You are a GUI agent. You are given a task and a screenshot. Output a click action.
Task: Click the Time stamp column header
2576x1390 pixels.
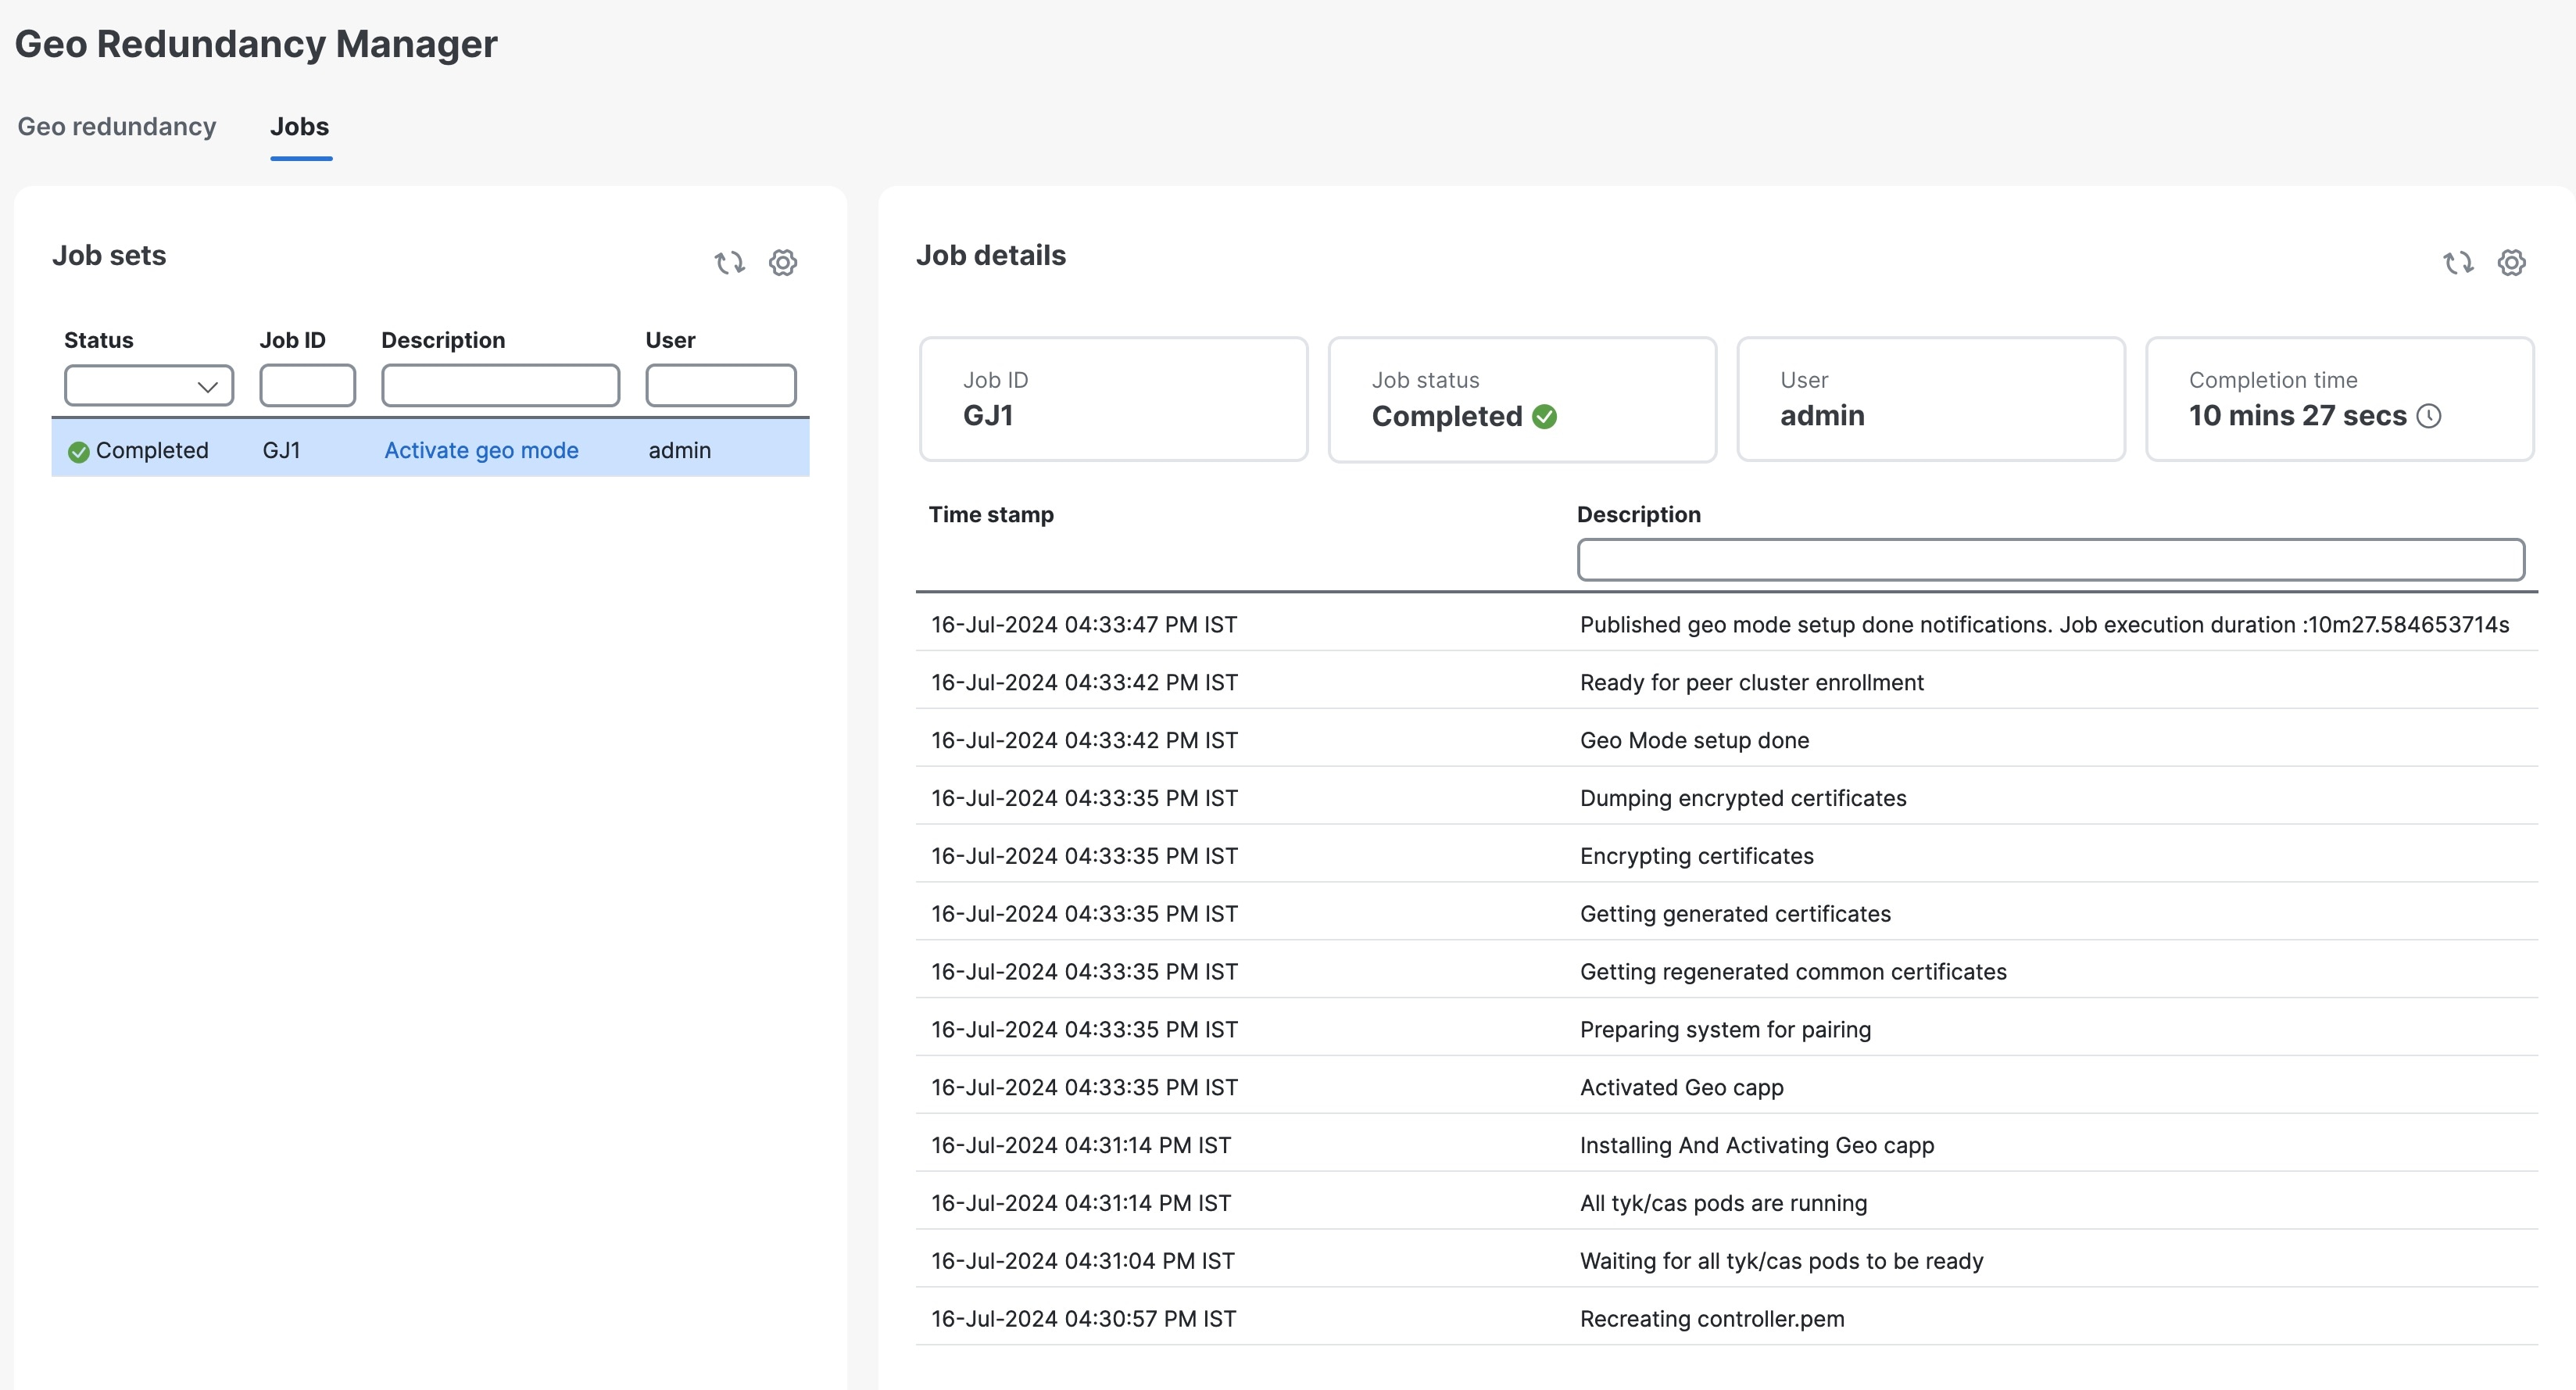point(991,515)
